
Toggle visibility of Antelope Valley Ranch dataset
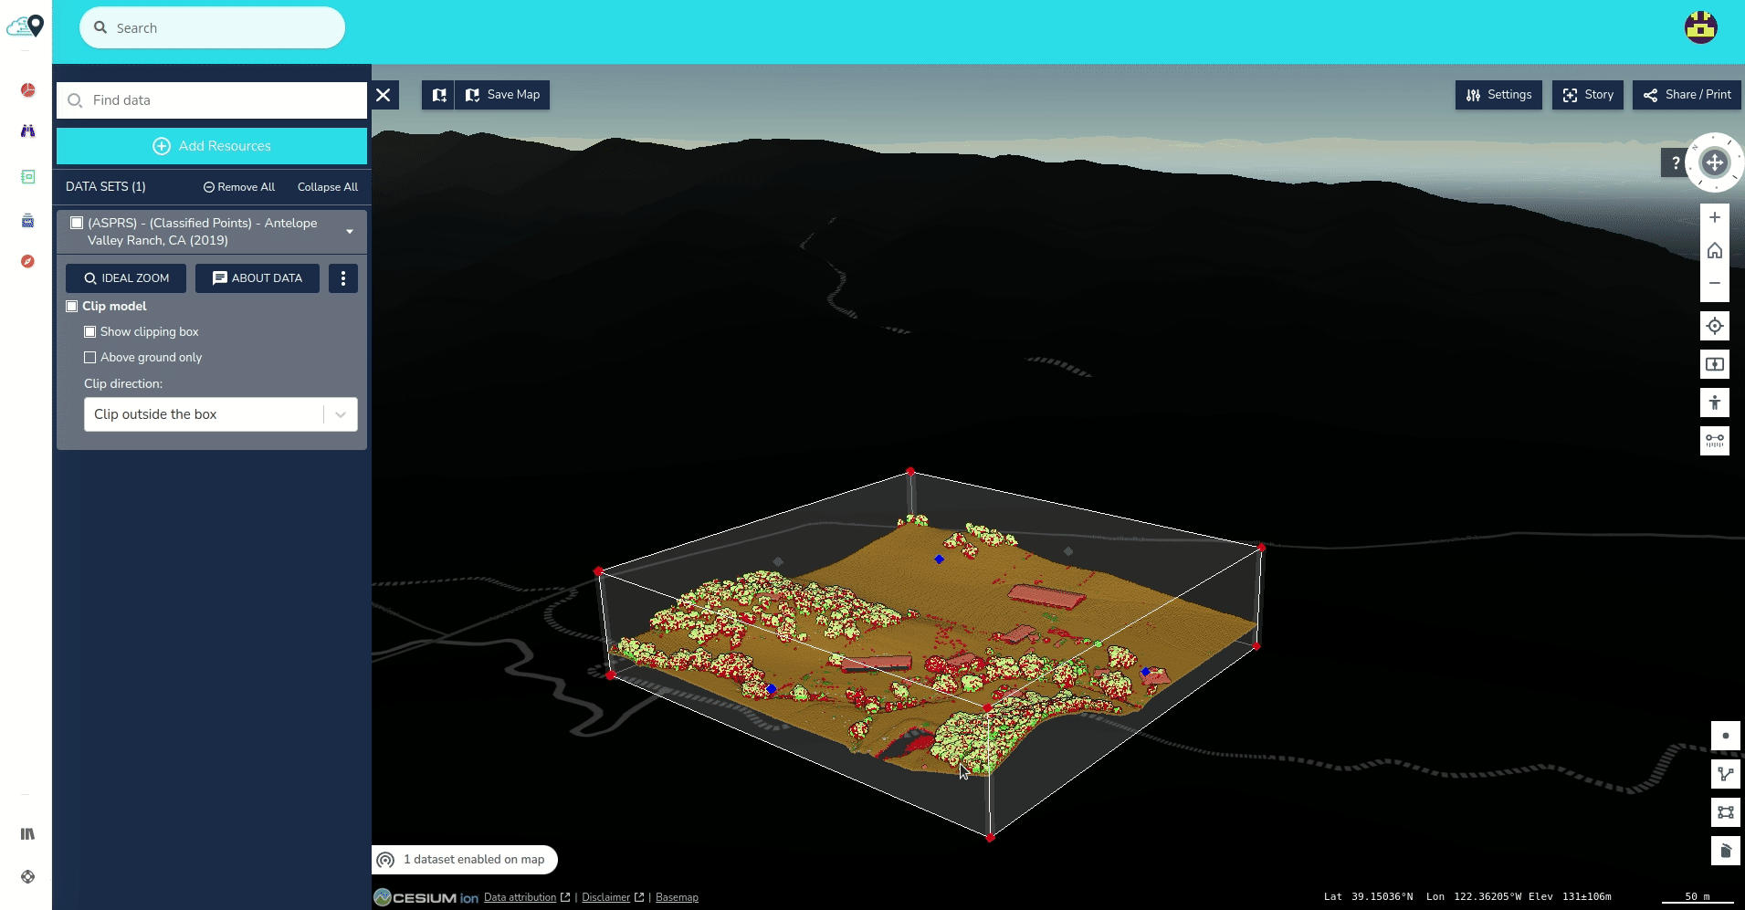[x=77, y=223]
